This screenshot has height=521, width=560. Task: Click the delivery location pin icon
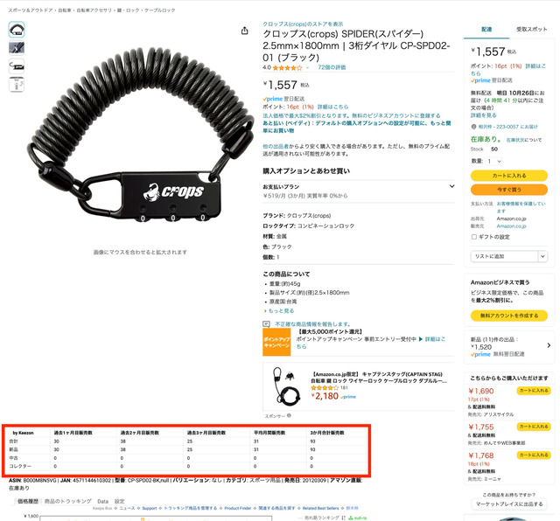473,127
